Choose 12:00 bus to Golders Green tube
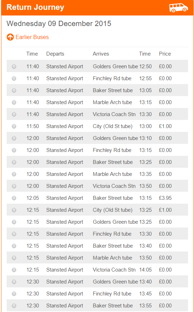Image resolution: width=194 pixels, height=312 pixels. [14, 138]
